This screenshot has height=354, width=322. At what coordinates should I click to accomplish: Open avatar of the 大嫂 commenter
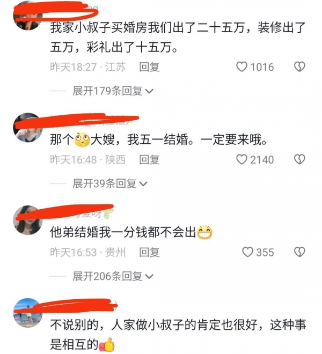click(28, 128)
